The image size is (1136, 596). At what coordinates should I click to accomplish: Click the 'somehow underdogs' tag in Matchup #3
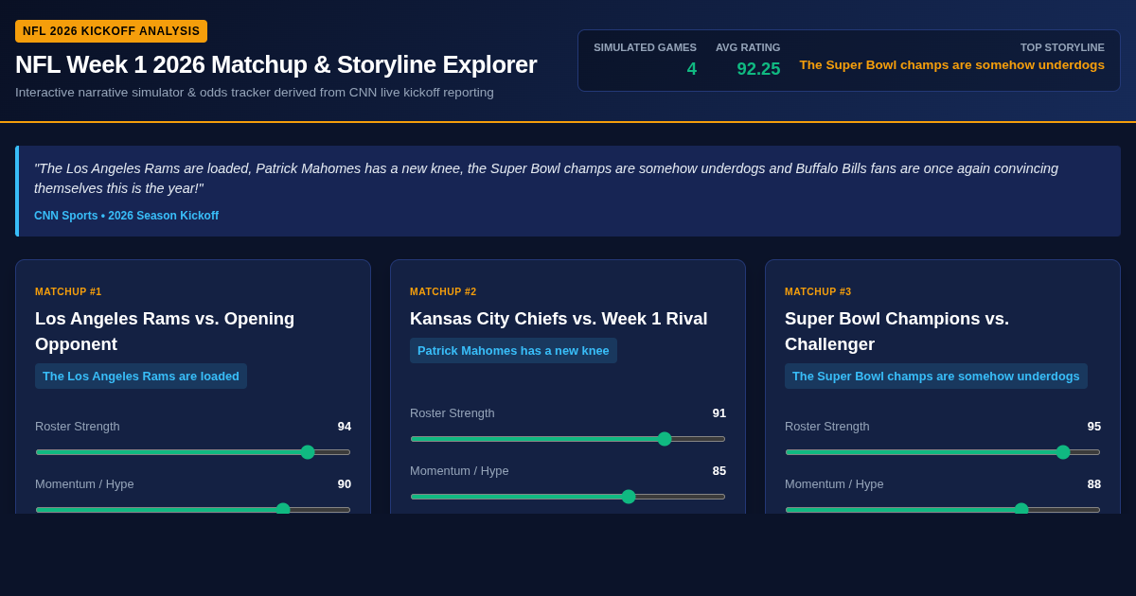[936, 377]
